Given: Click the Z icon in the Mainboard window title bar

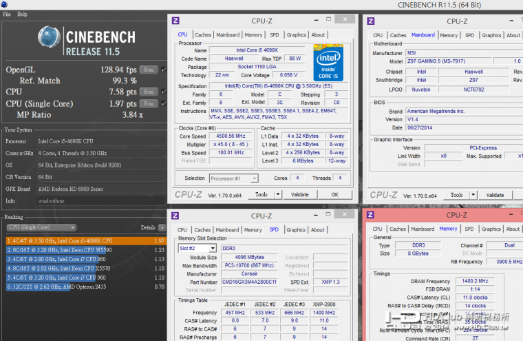Looking at the screenshot, I should (371, 21).
